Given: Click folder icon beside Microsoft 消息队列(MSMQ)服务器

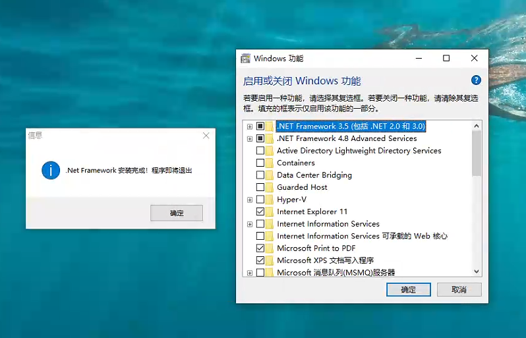Looking at the screenshot, I should 270,273.
